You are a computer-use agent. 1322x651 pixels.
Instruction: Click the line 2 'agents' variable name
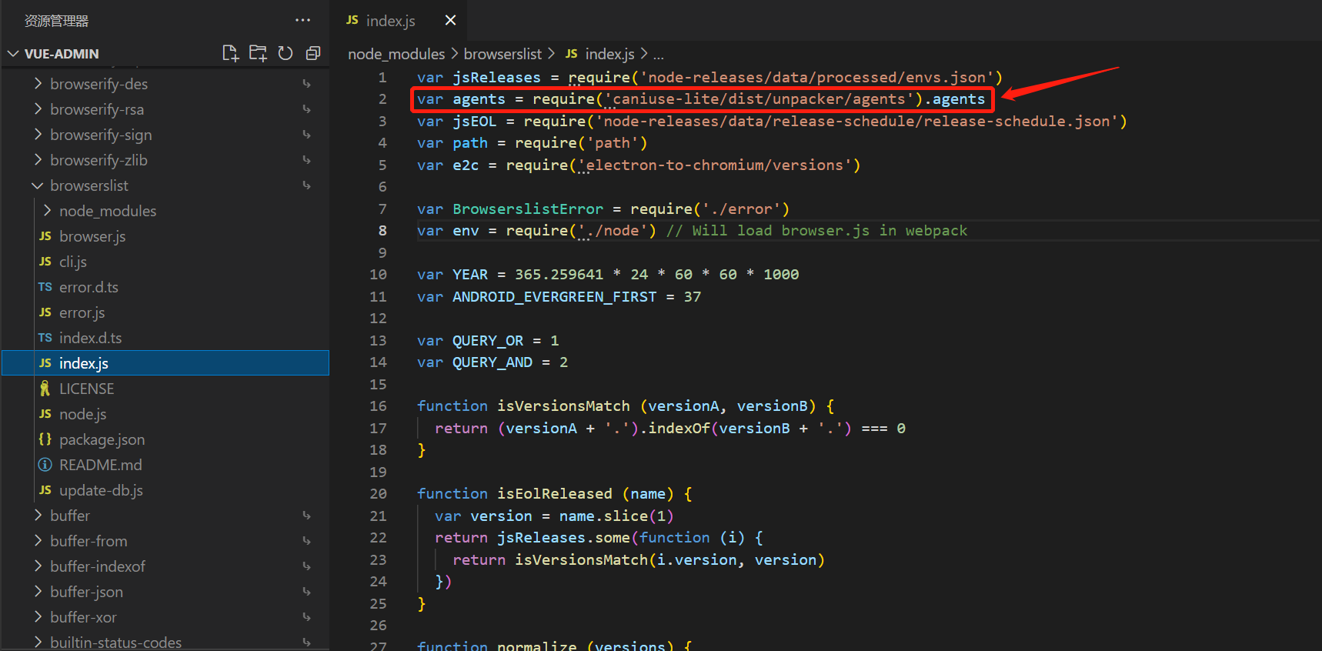(479, 99)
